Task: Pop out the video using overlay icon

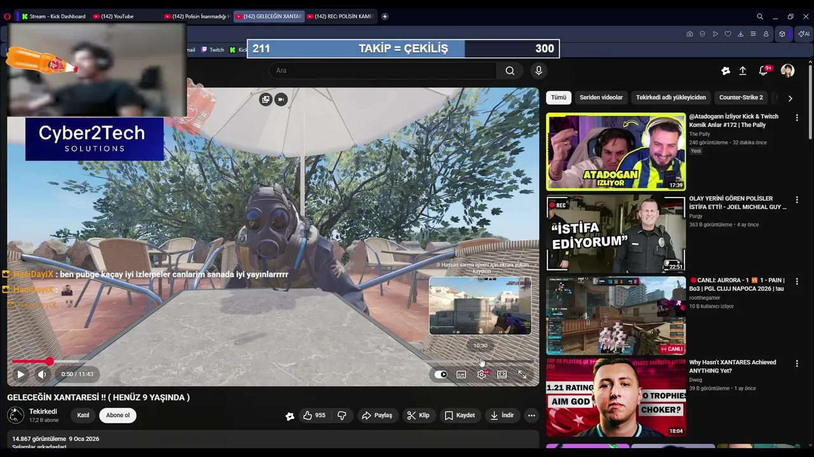Action: [265, 99]
